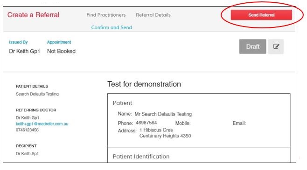Click Search Defaults Testing in sidebar
This screenshot has height=170, width=307.
[x=37, y=94]
